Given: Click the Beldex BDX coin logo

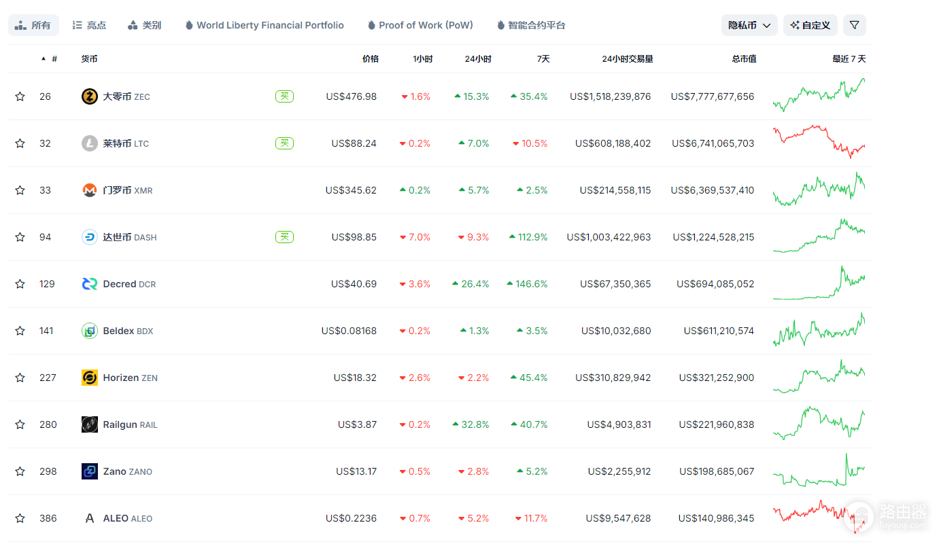Looking at the screenshot, I should click(x=89, y=331).
